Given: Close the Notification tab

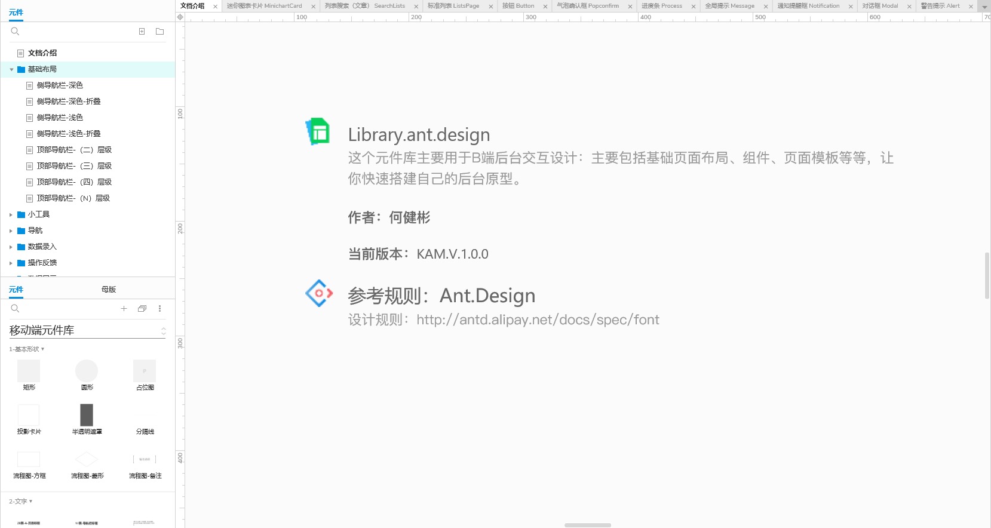Looking at the screenshot, I should click(x=850, y=7).
